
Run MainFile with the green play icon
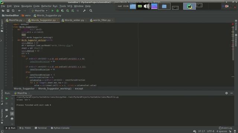coord(52,11)
